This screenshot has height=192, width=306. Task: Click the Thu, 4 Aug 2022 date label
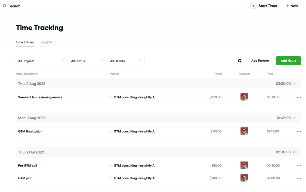[x=32, y=84]
